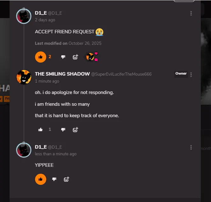Open THE SMILING SHADOW's flame avatar
Screen dimensions: 211x202
[24, 77]
